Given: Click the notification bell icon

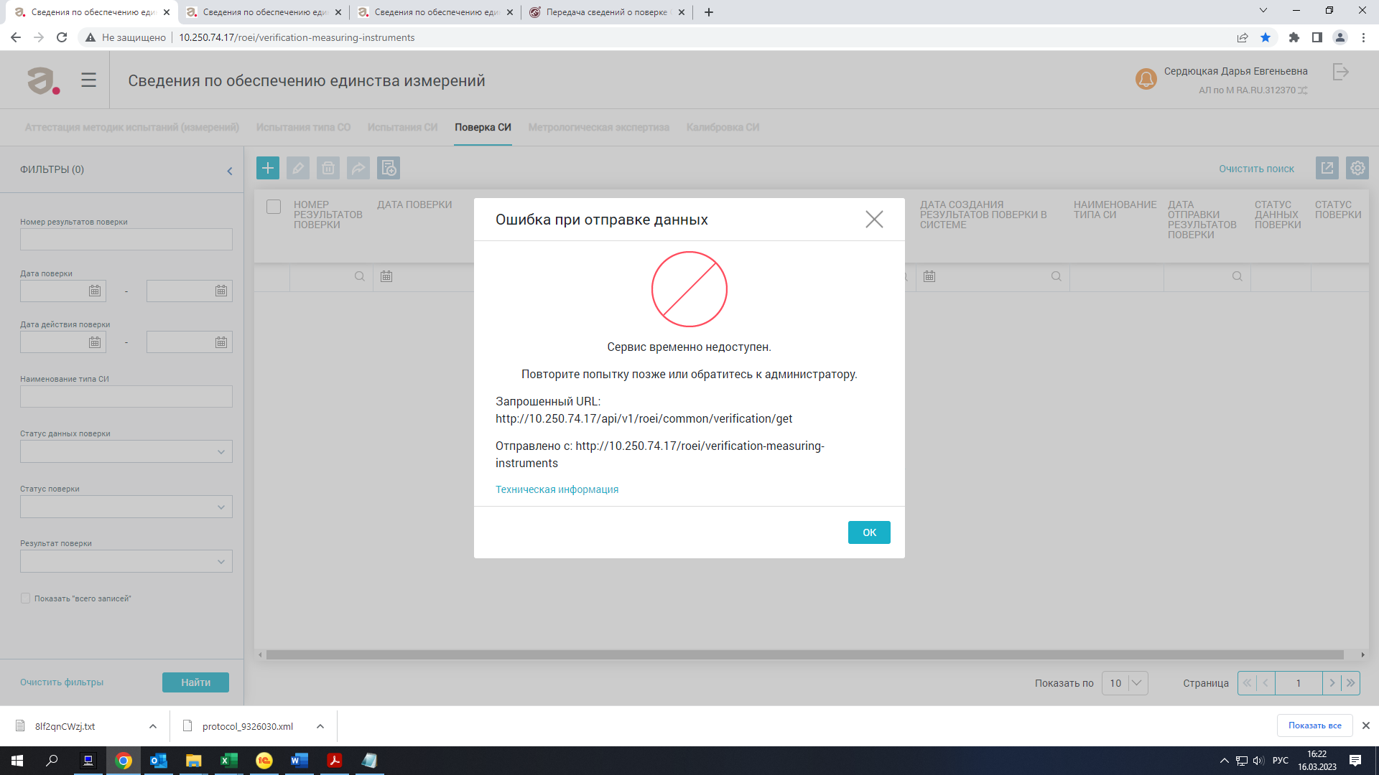Looking at the screenshot, I should pos(1146,79).
